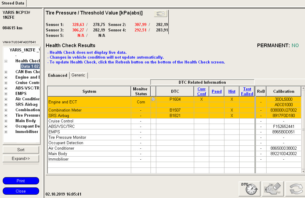Click the Print button
305x198 pixels.
point(21,181)
